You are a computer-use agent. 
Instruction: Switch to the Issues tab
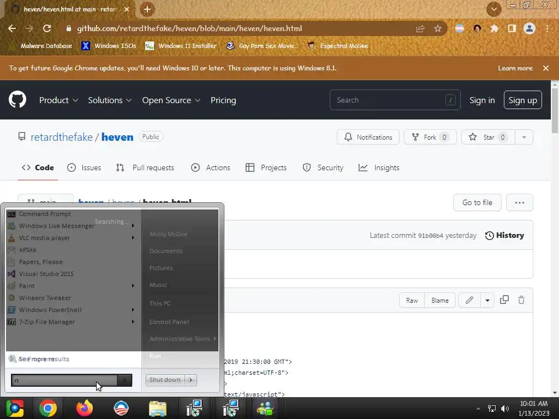(84, 167)
